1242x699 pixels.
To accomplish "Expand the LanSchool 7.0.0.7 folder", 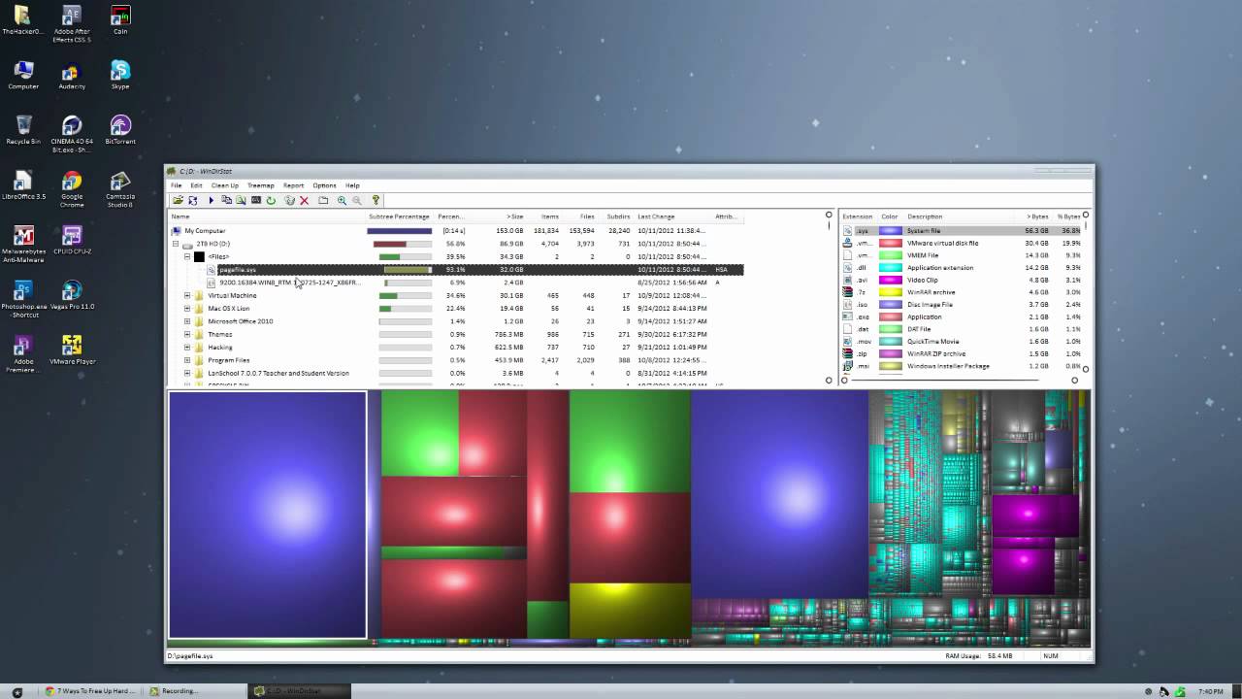I will tap(187, 373).
